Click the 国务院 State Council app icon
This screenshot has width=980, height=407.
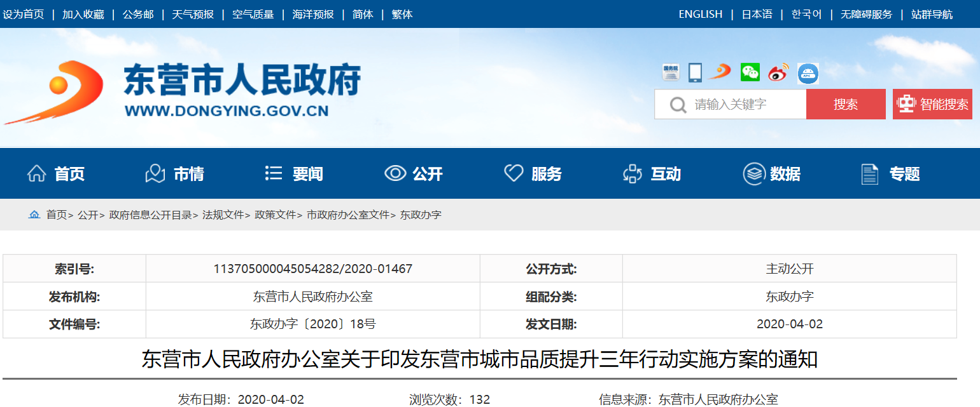pyautogui.click(x=671, y=72)
